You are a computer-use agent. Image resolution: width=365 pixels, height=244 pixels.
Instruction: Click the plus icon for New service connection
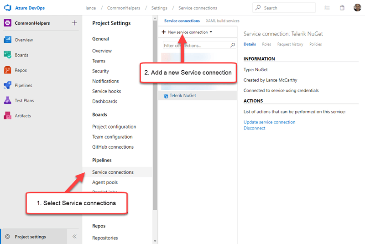[164, 32]
